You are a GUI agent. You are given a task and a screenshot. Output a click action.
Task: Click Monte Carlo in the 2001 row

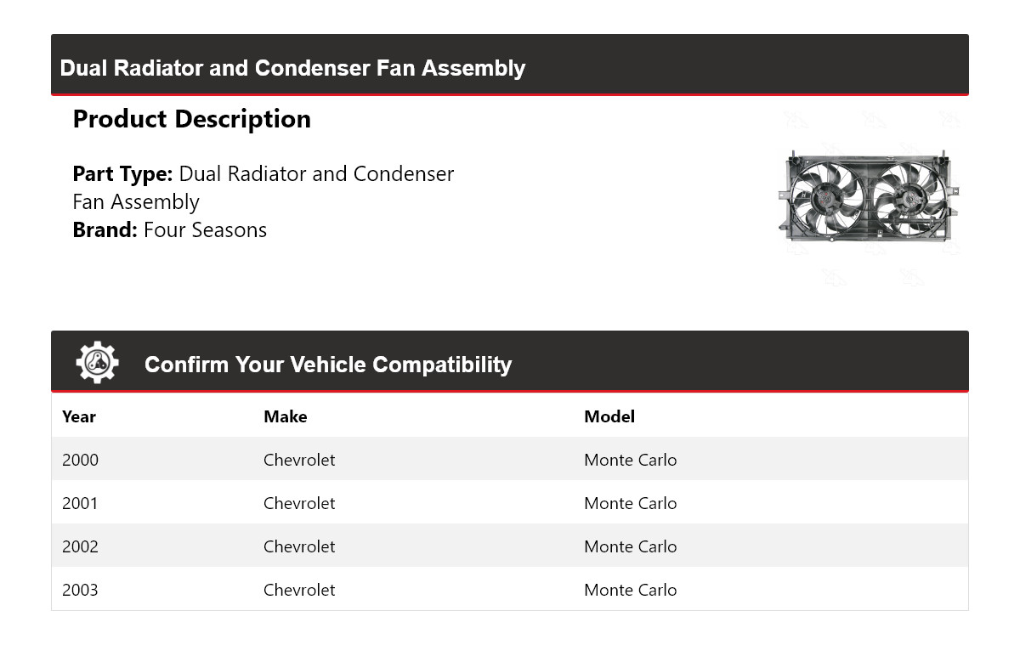tap(630, 503)
